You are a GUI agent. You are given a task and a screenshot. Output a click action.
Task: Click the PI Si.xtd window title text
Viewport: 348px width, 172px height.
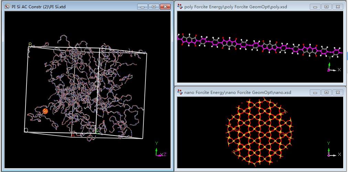point(39,7)
